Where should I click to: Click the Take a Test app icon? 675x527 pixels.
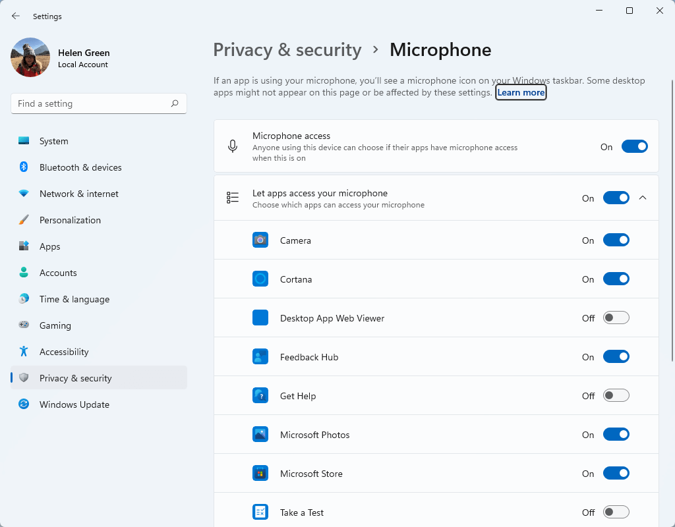click(260, 512)
